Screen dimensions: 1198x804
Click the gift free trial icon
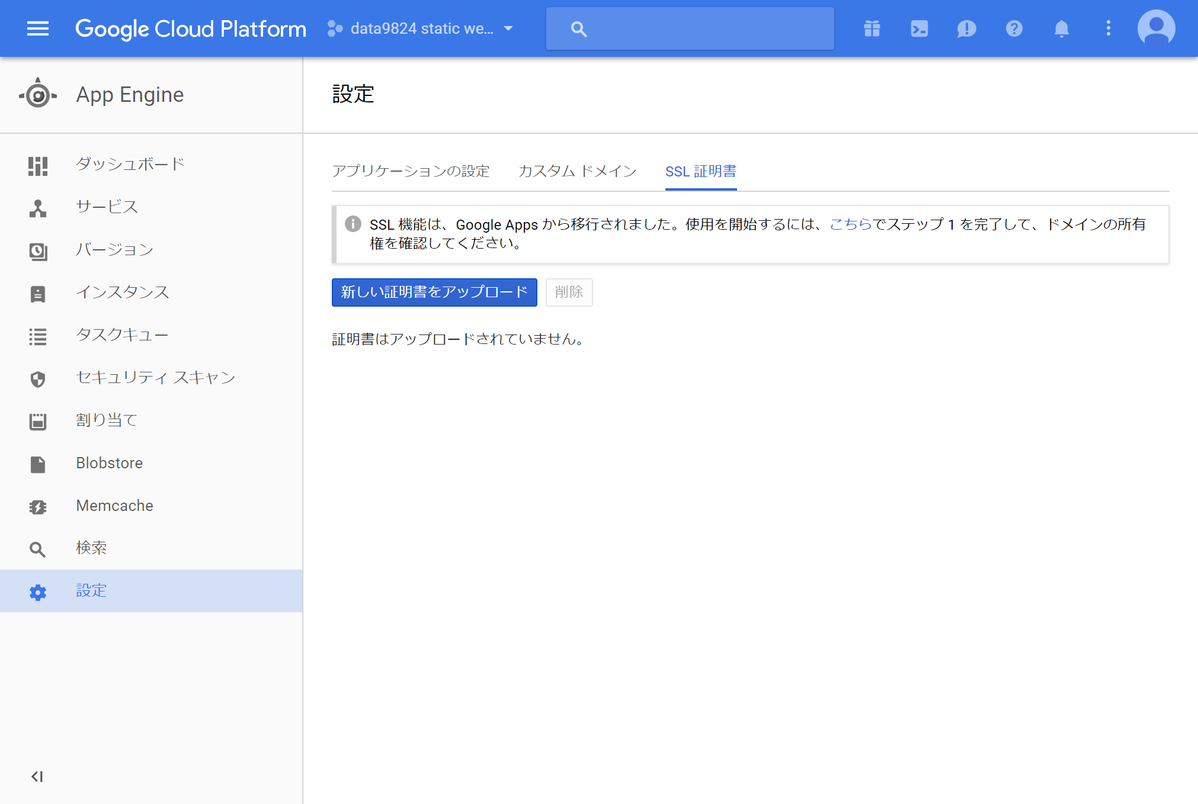pos(872,28)
